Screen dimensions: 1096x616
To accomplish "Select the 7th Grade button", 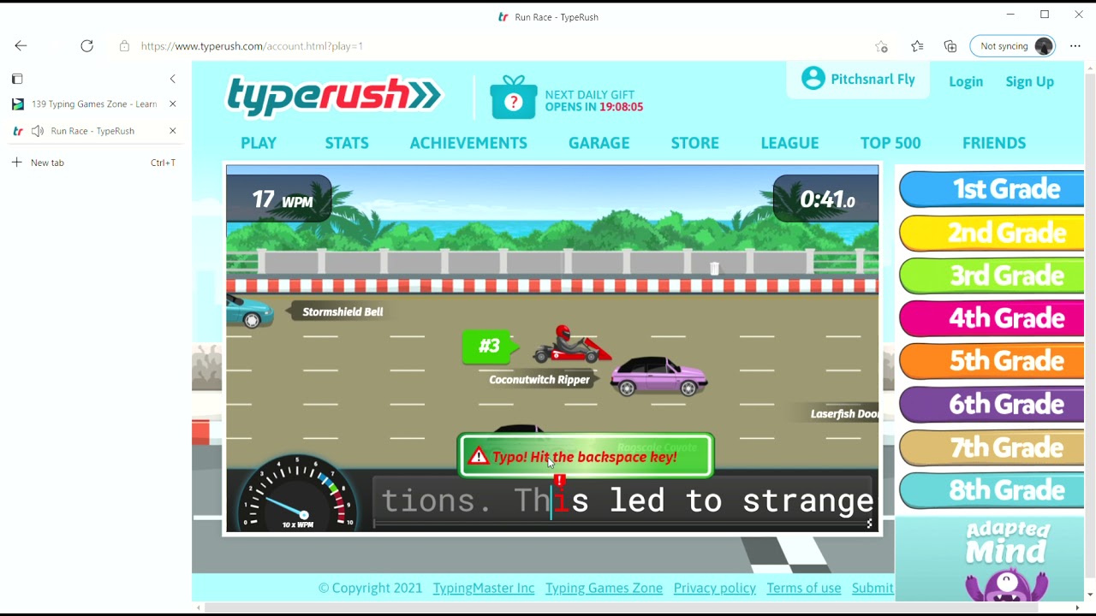I will (x=992, y=447).
